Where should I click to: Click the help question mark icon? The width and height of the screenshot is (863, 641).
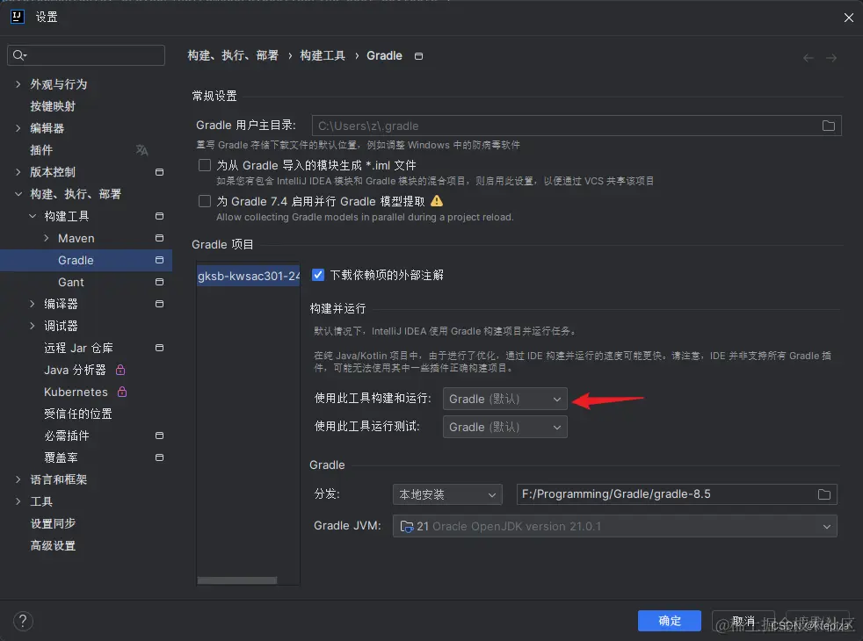(x=23, y=621)
